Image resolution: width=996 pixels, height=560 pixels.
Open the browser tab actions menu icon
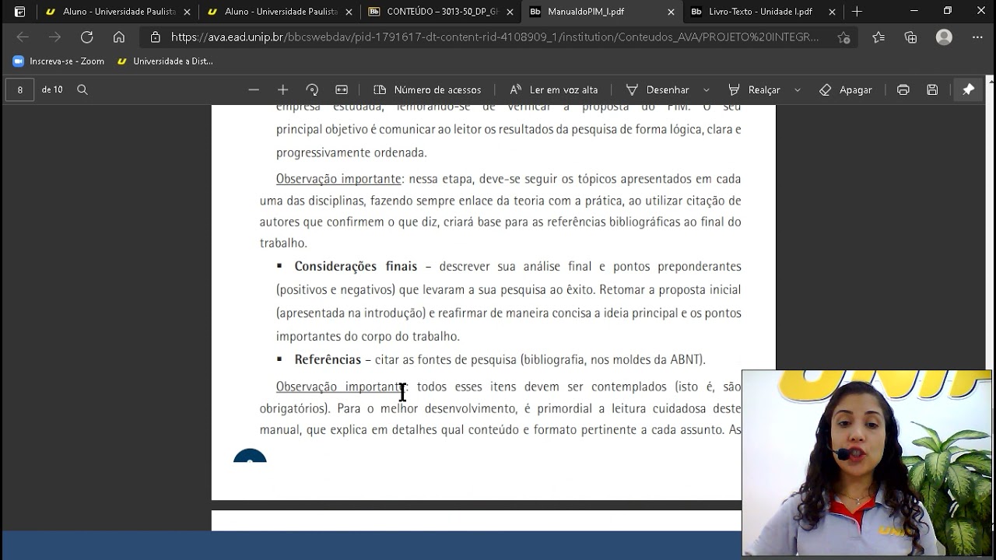coord(20,12)
